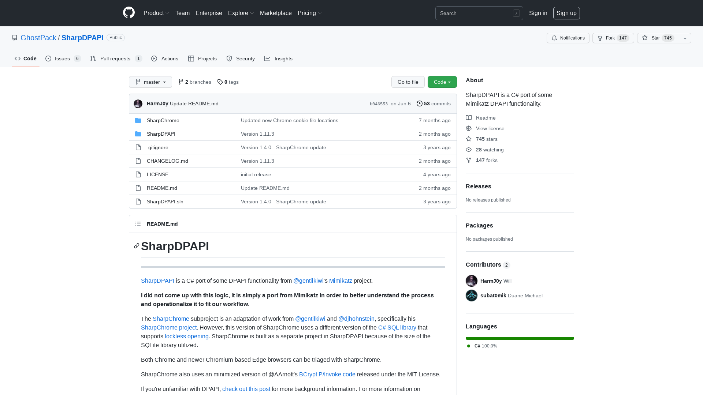Click the watching eye icon
Image resolution: width=703 pixels, height=395 pixels.
469,150
